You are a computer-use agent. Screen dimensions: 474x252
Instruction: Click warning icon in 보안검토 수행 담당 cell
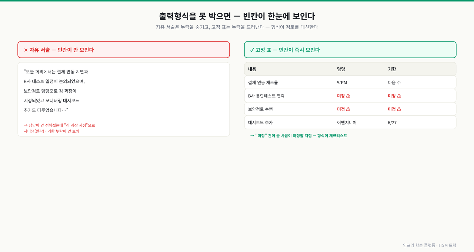click(348, 109)
